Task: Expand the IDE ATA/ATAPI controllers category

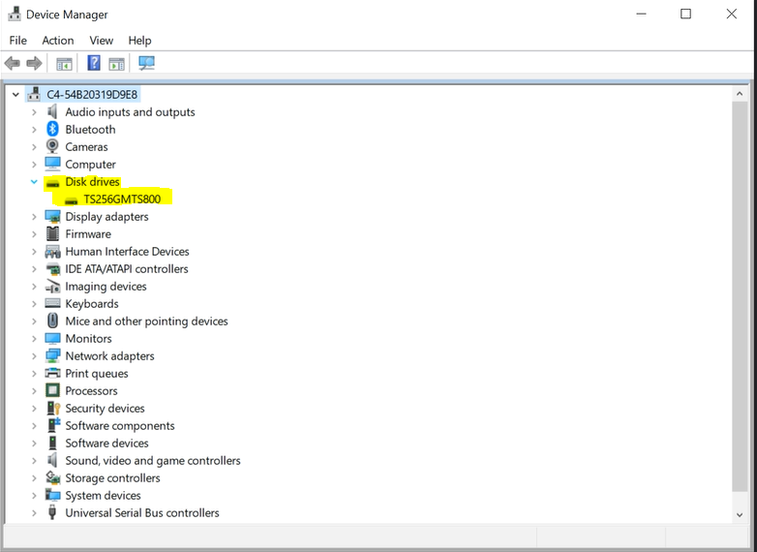Action: [34, 269]
